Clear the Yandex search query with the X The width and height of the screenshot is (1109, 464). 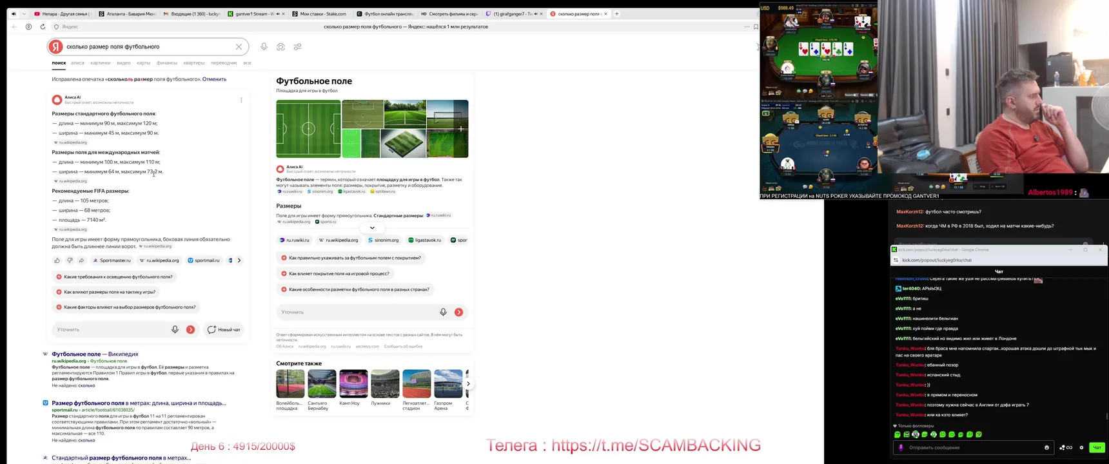coord(239,46)
